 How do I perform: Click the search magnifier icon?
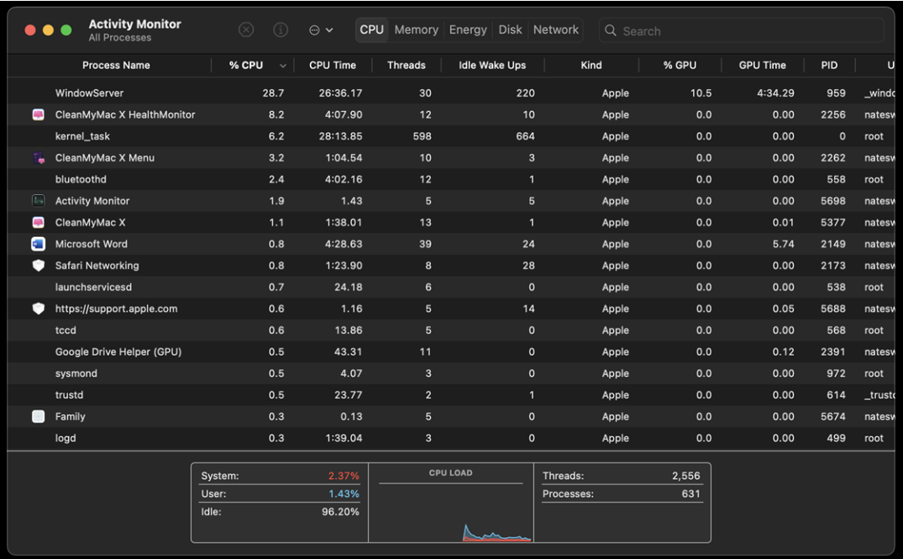pos(611,30)
